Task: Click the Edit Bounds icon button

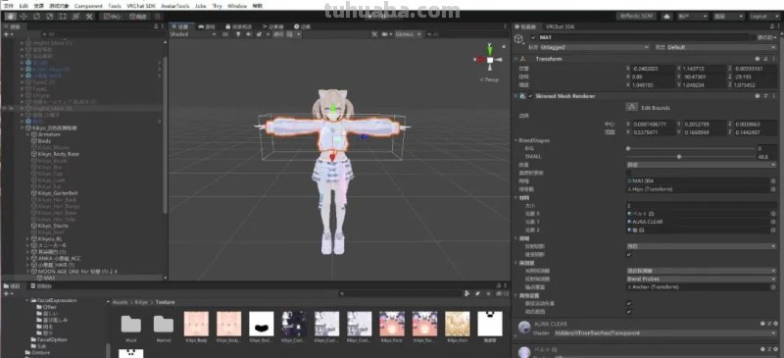Action: (632, 107)
